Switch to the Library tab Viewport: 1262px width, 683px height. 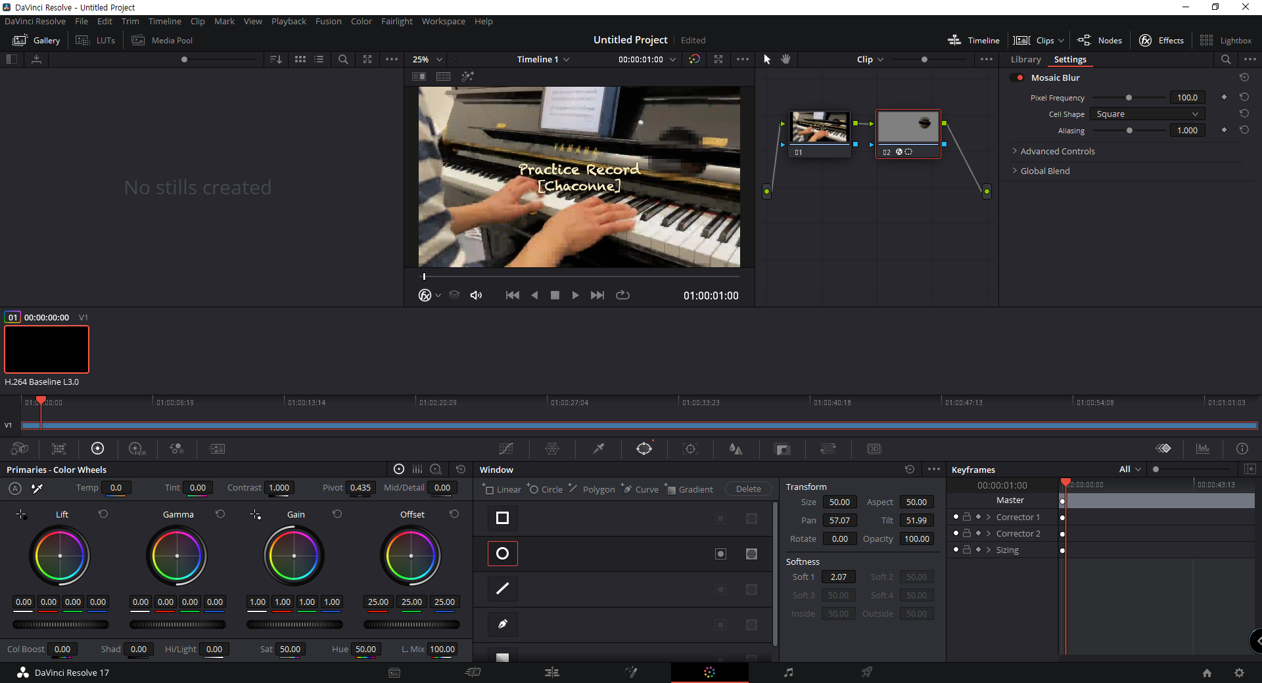tap(1025, 59)
